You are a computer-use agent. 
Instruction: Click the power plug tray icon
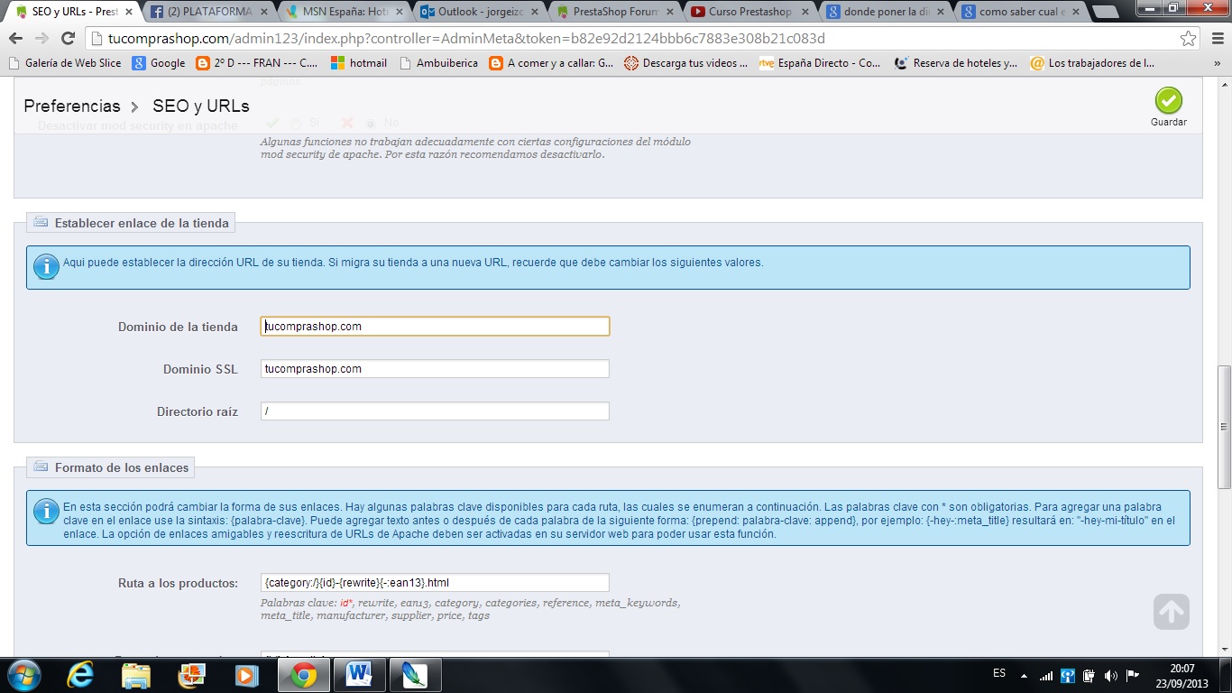[1089, 675]
